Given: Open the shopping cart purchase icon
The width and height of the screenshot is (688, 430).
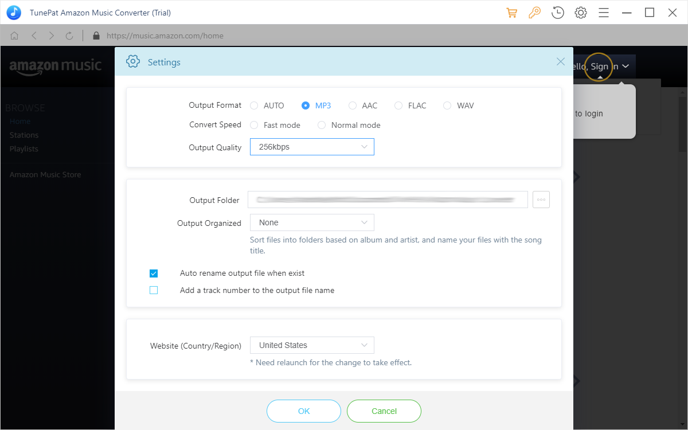Looking at the screenshot, I should click(511, 13).
